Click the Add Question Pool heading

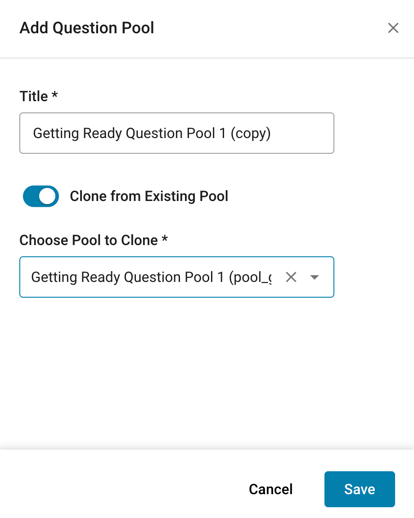(x=87, y=28)
